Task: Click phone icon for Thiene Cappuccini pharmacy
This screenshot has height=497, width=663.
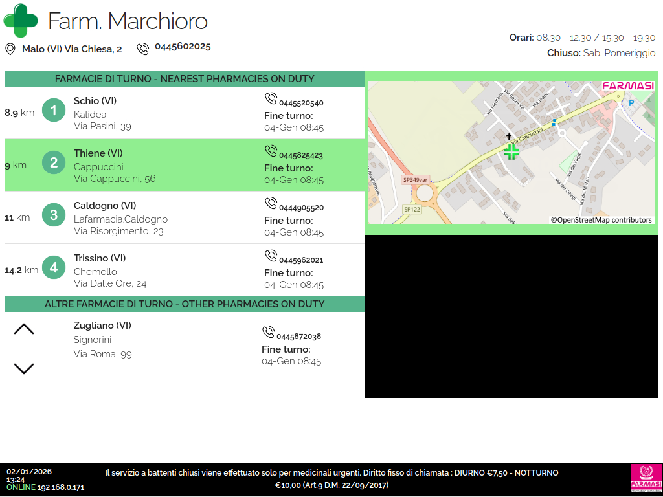Action: click(x=271, y=151)
